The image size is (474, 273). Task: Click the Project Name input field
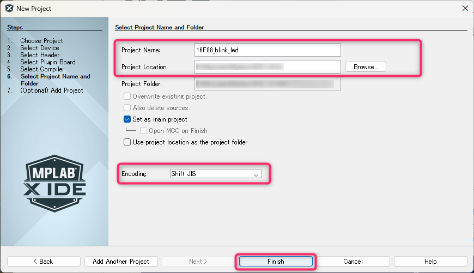click(x=268, y=50)
